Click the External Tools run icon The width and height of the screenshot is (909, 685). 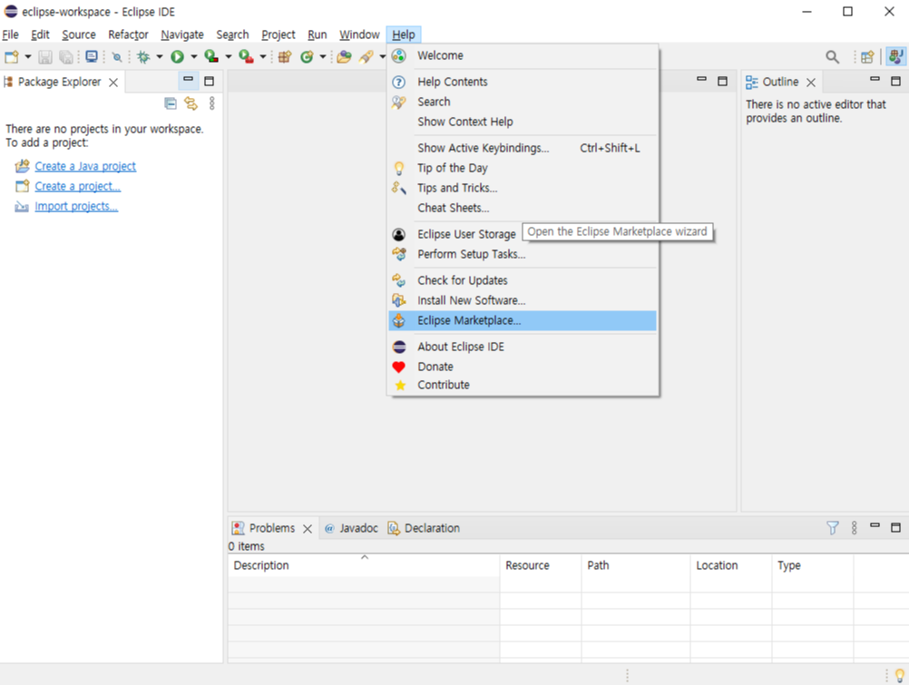click(246, 57)
